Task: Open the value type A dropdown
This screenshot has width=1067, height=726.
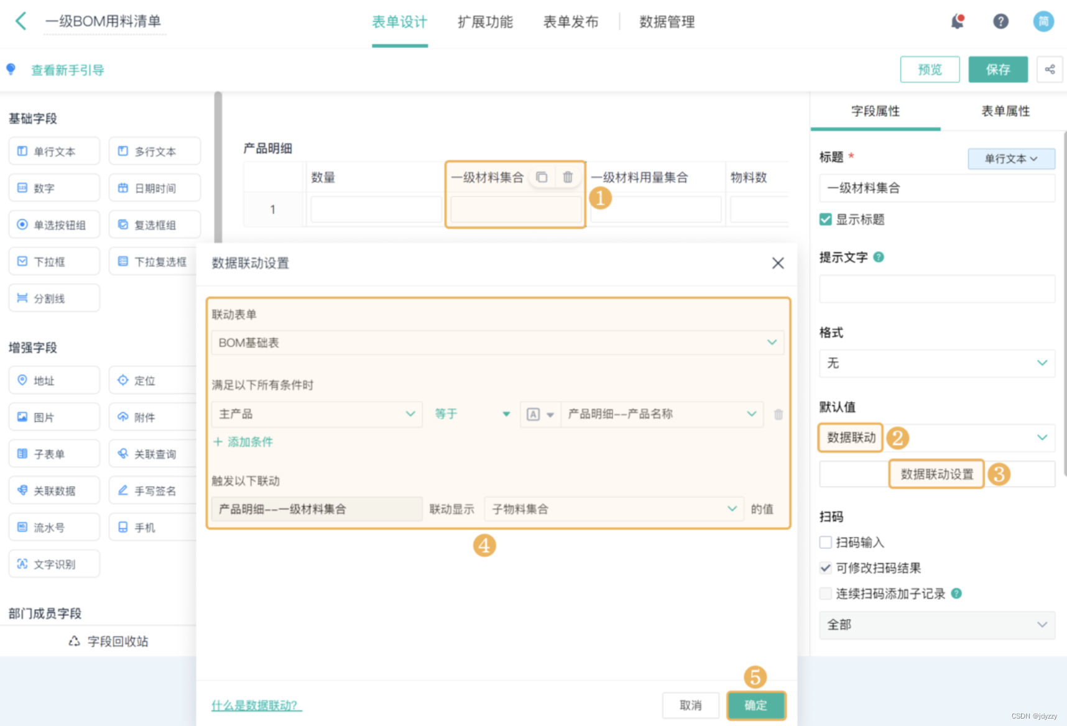Action: pyautogui.click(x=540, y=414)
